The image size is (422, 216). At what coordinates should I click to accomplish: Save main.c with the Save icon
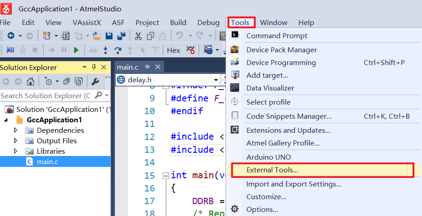109,35
